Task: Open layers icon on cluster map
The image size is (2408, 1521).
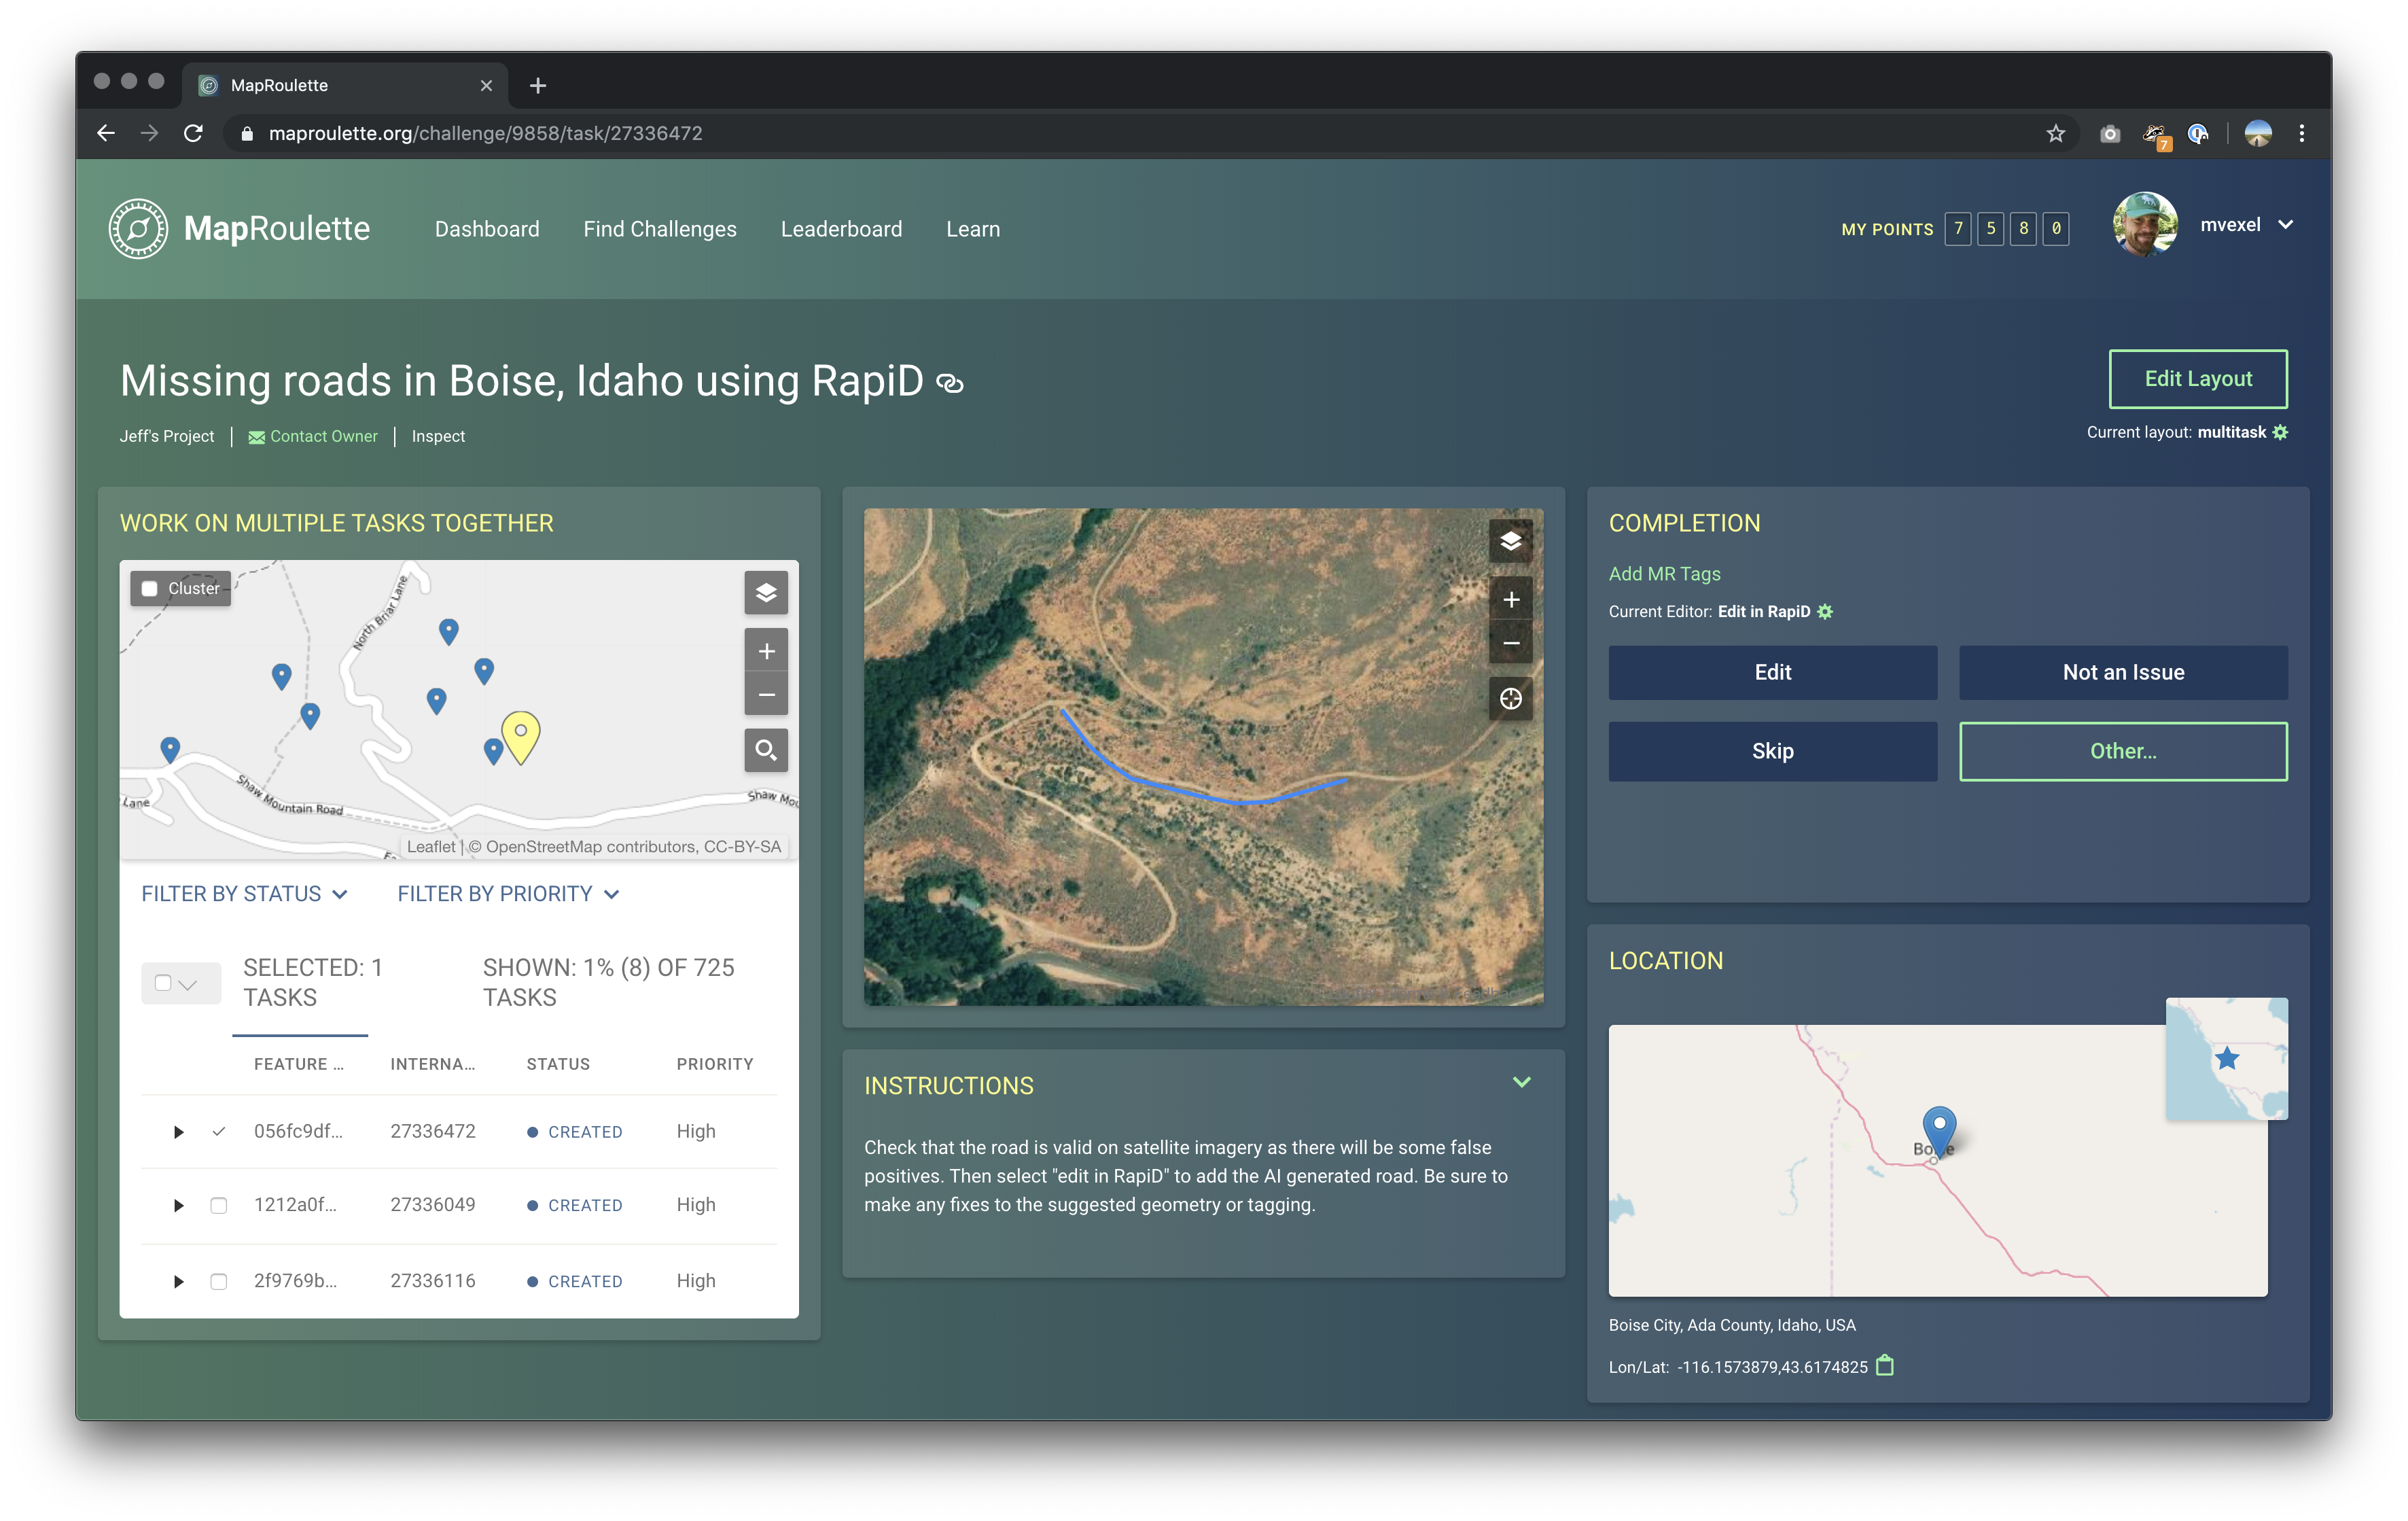Action: [765, 592]
